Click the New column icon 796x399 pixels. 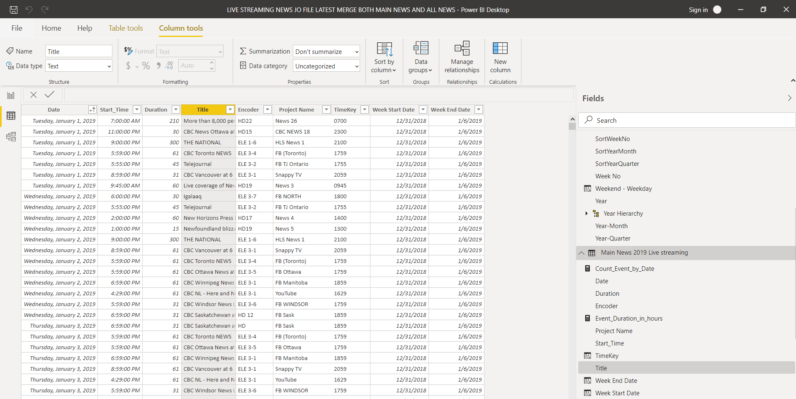click(500, 49)
